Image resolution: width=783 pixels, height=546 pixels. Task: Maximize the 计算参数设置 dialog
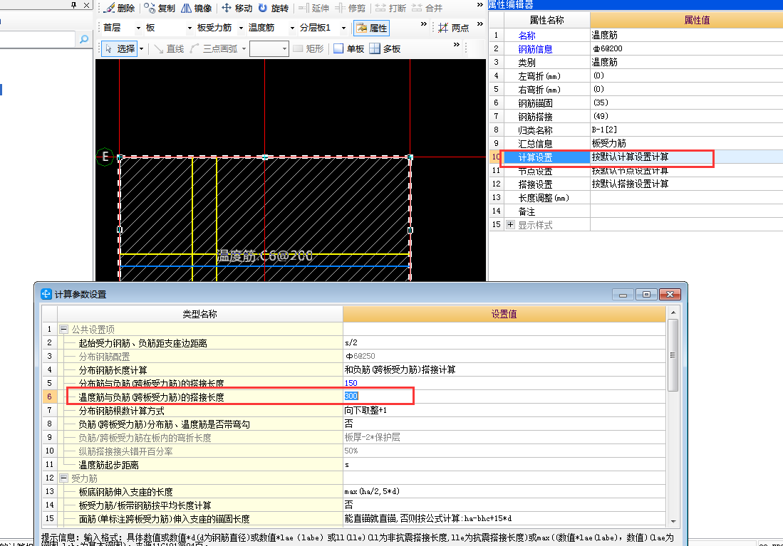click(x=646, y=295)
